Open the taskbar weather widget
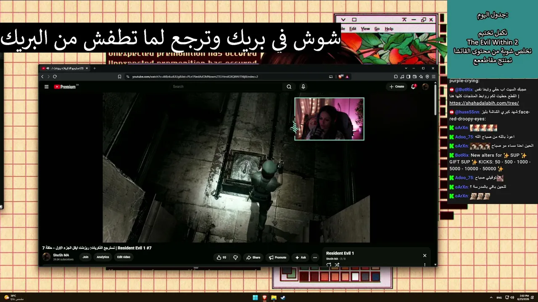This screenshot has width=538, height=302. tap(14, 297)
